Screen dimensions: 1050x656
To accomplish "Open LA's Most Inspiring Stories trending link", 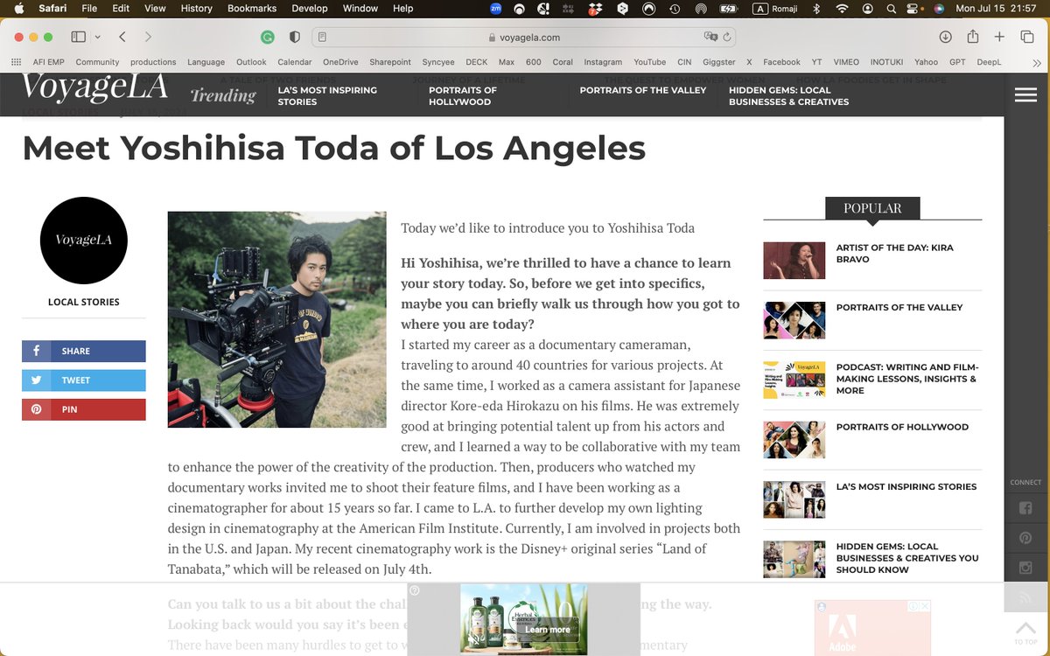I will (327, 95).
